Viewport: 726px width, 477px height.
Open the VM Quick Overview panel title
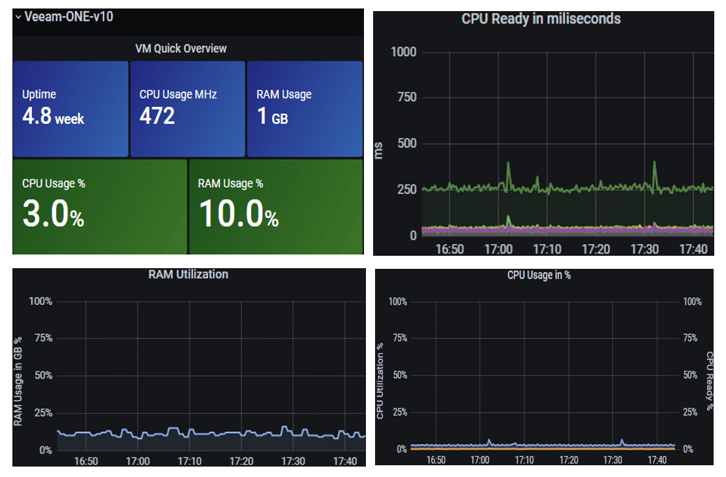click(x=181, y=48)
